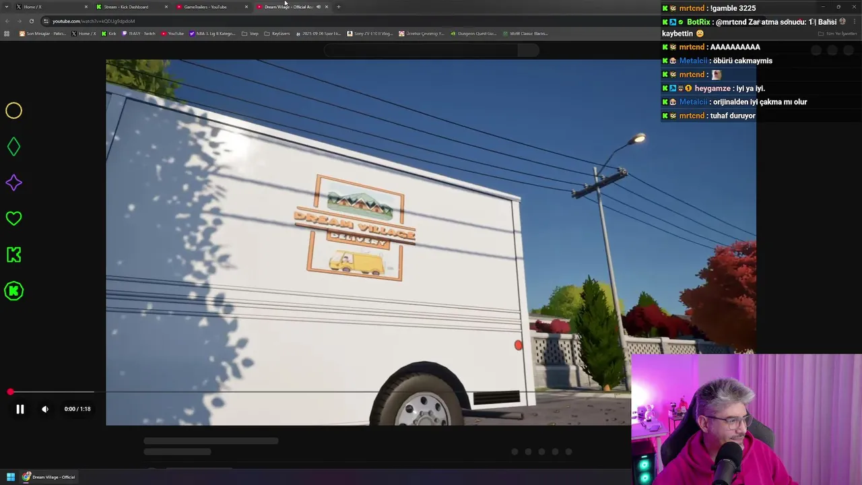This screenshot has width=862, height=485.
Task: Open a new browser tab
Action: [339, 7]
